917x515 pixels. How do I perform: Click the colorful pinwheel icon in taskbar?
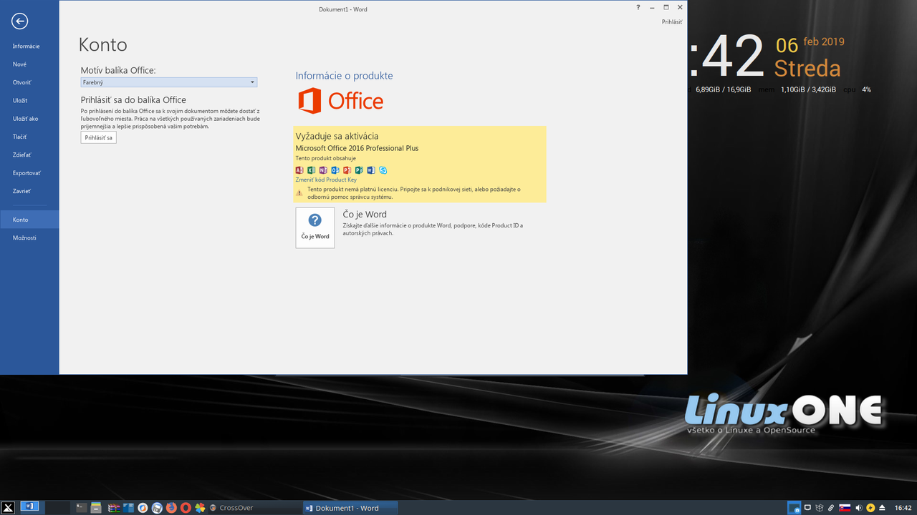200,508
